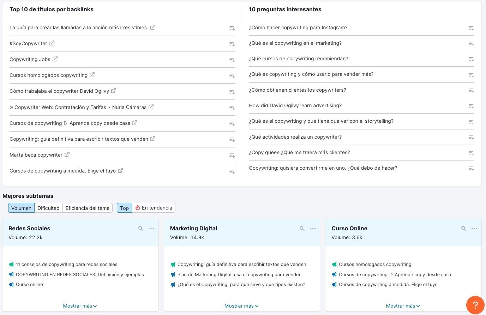Search within the Curso Online subtopic card
This screenshot has height=315, width=486.
[x=464, y=229]
